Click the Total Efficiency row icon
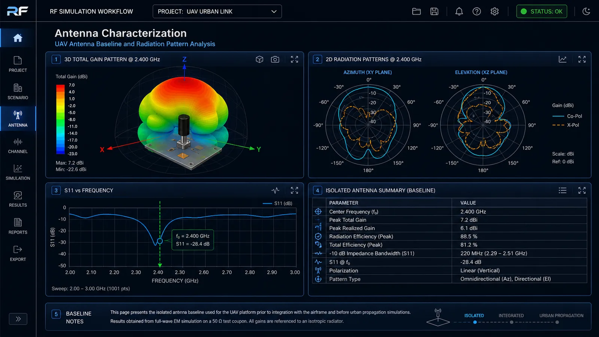This screenshot has height=337, width=599. (318, 245)
